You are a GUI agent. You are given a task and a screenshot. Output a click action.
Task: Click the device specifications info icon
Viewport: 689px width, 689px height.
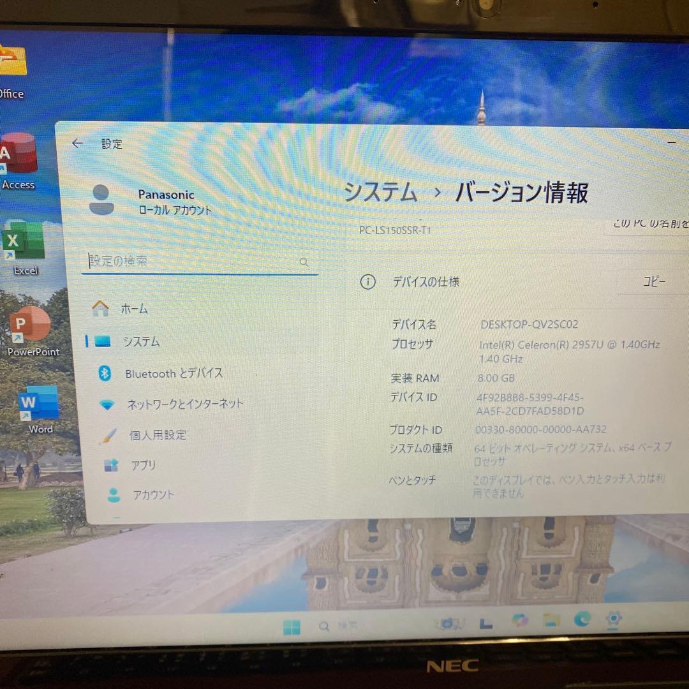coord(367,281)
